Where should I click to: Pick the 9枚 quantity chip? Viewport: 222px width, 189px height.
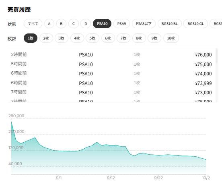tap(154, 38)
